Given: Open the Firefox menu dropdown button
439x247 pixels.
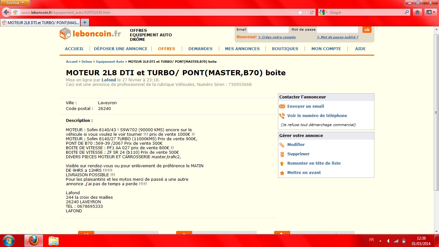Looking at the screenshot, I should coord(15,3).
